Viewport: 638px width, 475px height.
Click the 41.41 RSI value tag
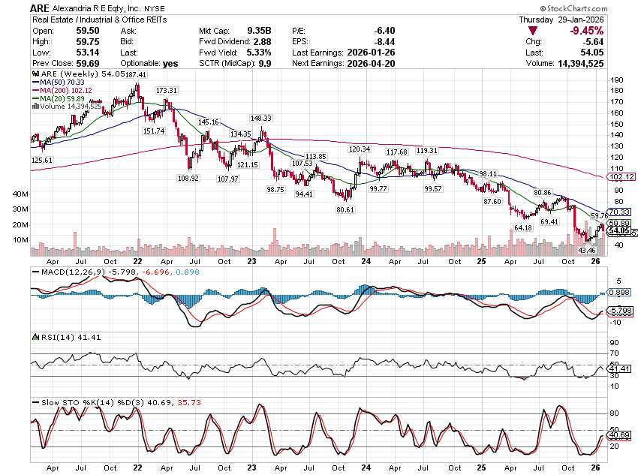click(x=619, y=369)
